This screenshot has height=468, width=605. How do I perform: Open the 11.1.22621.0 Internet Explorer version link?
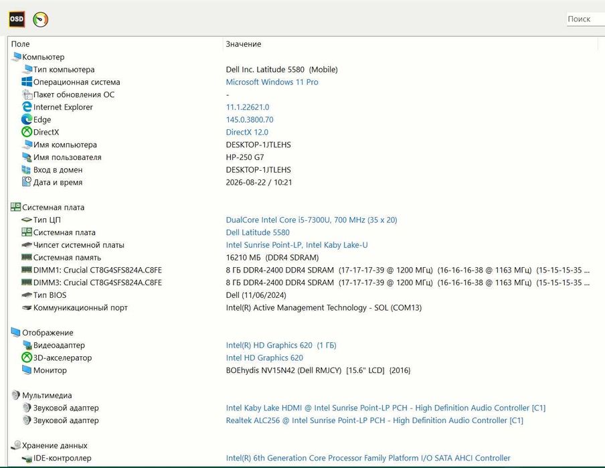pos(248,107)
